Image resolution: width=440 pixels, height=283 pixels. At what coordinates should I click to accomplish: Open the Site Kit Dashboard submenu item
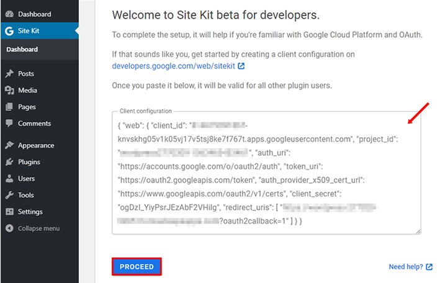pyautogui.click(x=40, y=50)
